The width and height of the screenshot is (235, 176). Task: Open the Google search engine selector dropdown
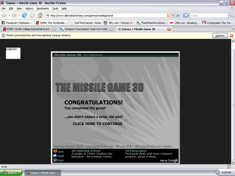tap(186, 15)
